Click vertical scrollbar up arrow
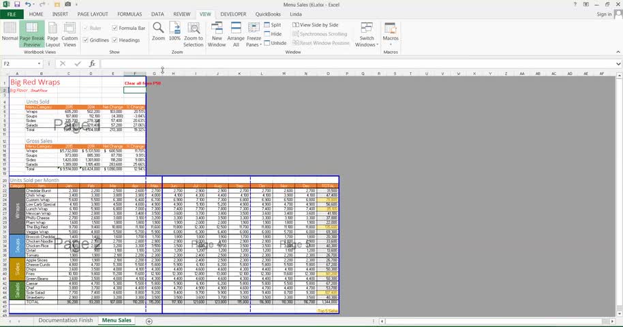Viewport: 623px width, 327px height. tap(620, 76)
